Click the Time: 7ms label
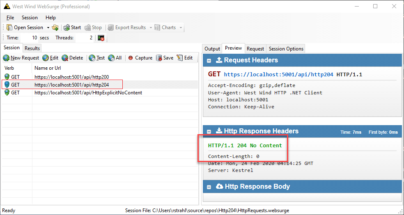Image resolution: width=404 pixels, height=215 pixels. click(351, 132)
